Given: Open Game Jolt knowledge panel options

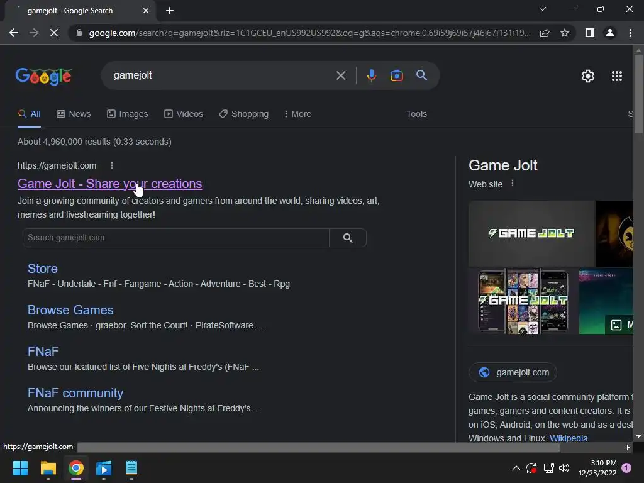Looking at the screenshot, I should (512, 184).
